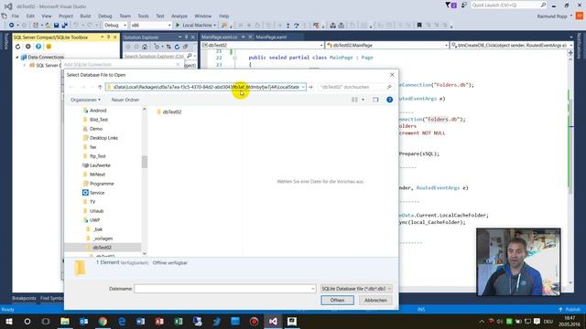
Task: Click the Quick Launch search box
Action: click(x=509, y=5)
